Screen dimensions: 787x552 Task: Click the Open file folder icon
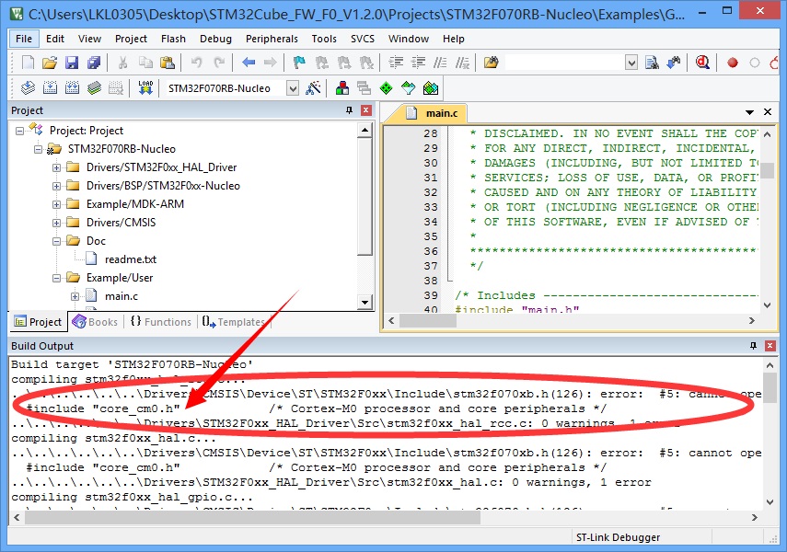(x=49, y=63)
